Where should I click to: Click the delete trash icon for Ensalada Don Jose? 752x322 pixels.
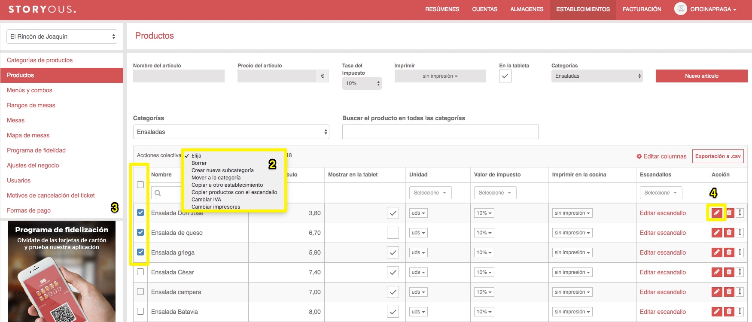point(729,213)
